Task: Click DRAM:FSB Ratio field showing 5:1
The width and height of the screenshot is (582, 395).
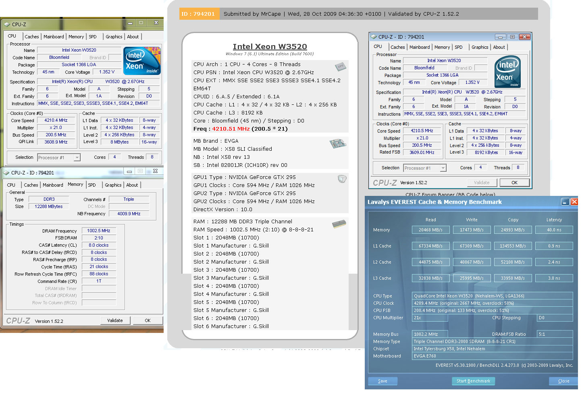Action: (555, 334)
